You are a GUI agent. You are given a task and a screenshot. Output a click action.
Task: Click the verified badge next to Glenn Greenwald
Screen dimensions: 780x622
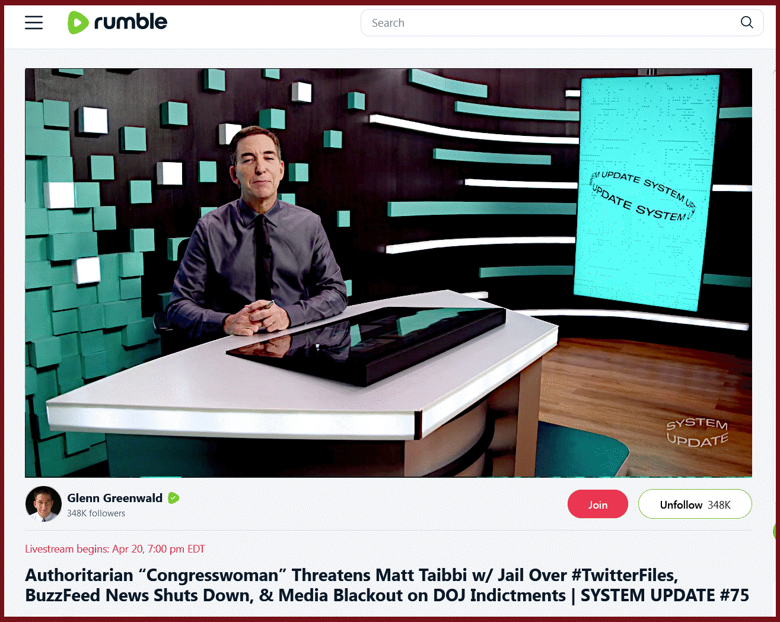174,498
